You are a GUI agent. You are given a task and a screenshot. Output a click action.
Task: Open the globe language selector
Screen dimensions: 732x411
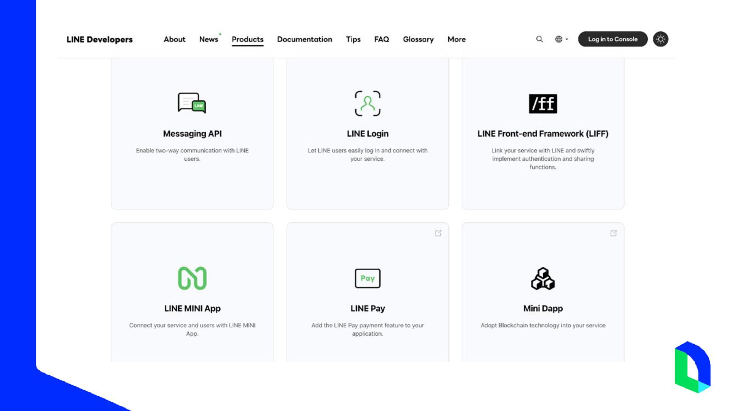coord(562,39)
